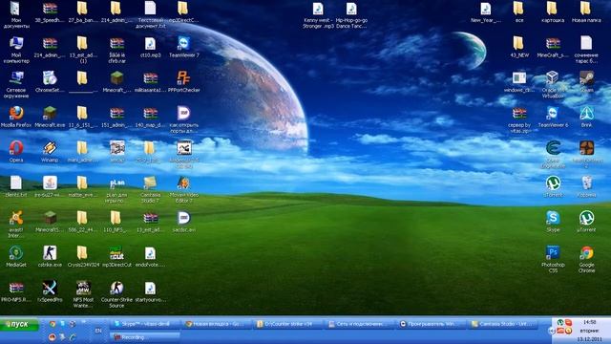This screenshot has height=344, width=611.
Task: Open EN language indicator in taskbar
Action: 98,331
